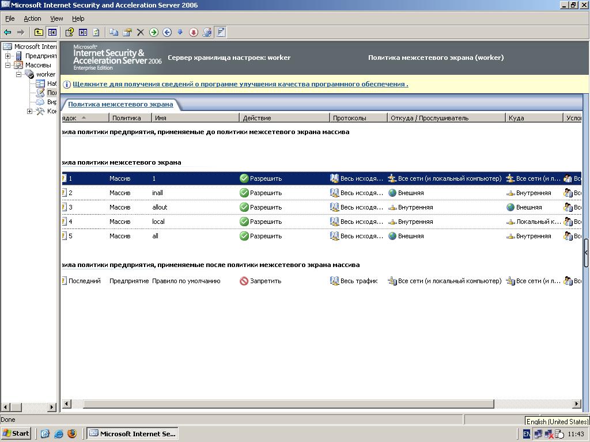Open the Action menu

coord(32,18)
